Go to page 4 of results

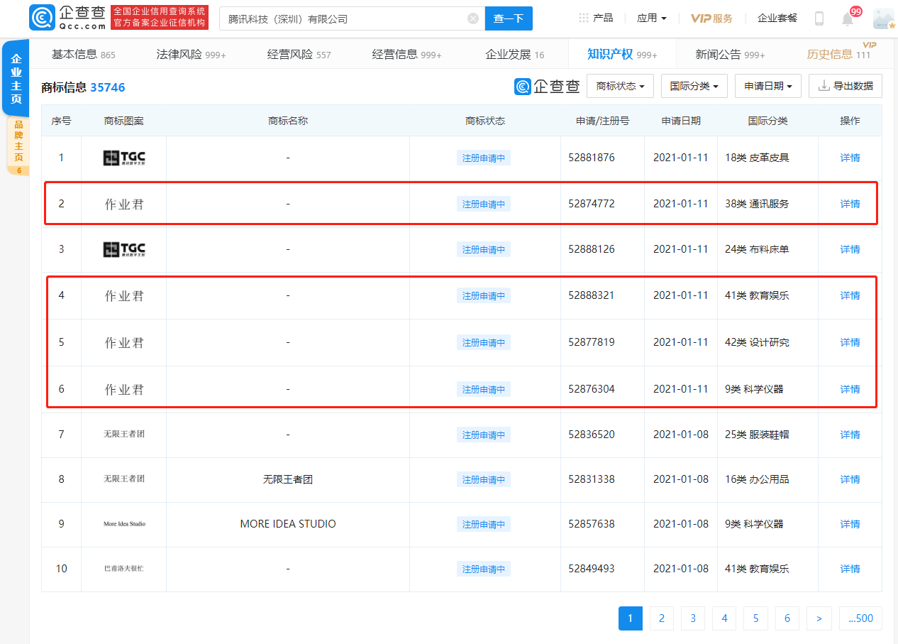click(724, 618)
